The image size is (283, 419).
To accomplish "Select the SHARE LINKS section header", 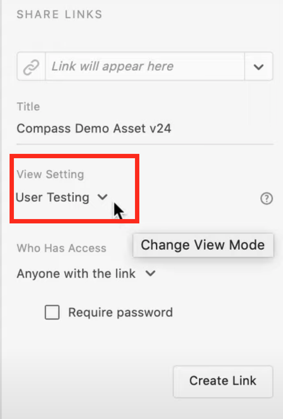I will click(x=59, y=14).
